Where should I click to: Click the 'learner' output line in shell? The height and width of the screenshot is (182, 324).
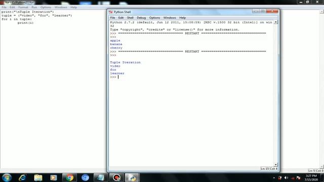coord(117,73)
